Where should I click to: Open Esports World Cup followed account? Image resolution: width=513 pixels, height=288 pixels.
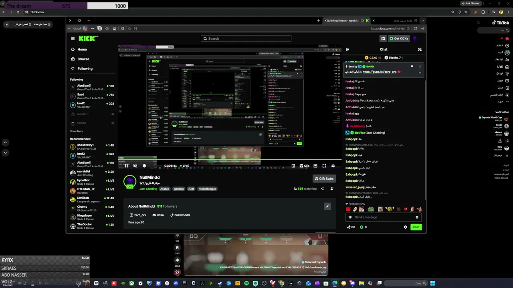(x=494, y=118)
